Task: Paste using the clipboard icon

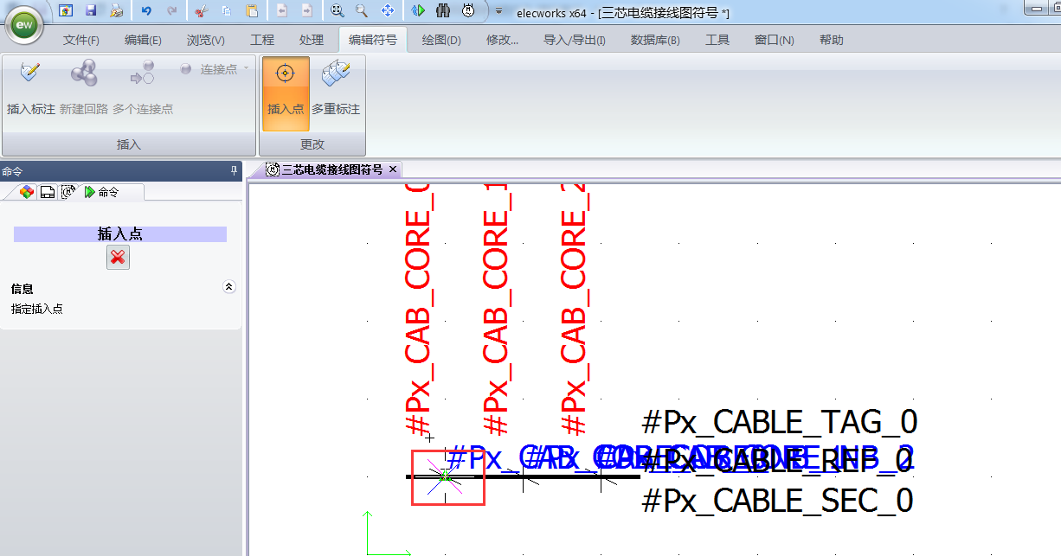Action: [x=252, y=10]
